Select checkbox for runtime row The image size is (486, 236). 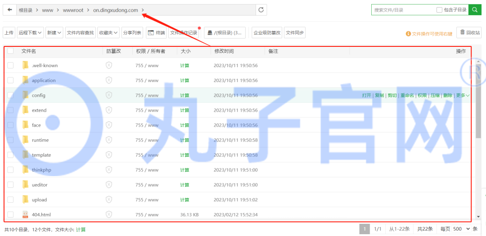pyautogui.click(x=10, y=140)
